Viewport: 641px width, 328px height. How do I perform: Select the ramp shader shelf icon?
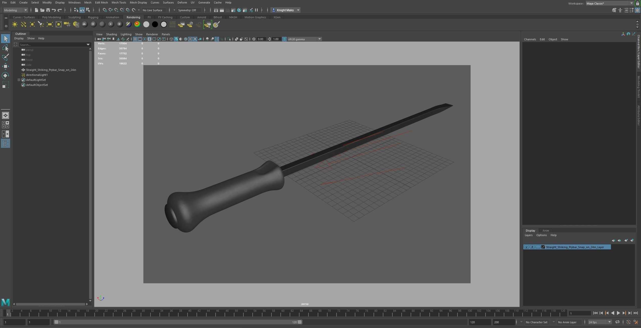pyautogui.click(x=137, y=24)
